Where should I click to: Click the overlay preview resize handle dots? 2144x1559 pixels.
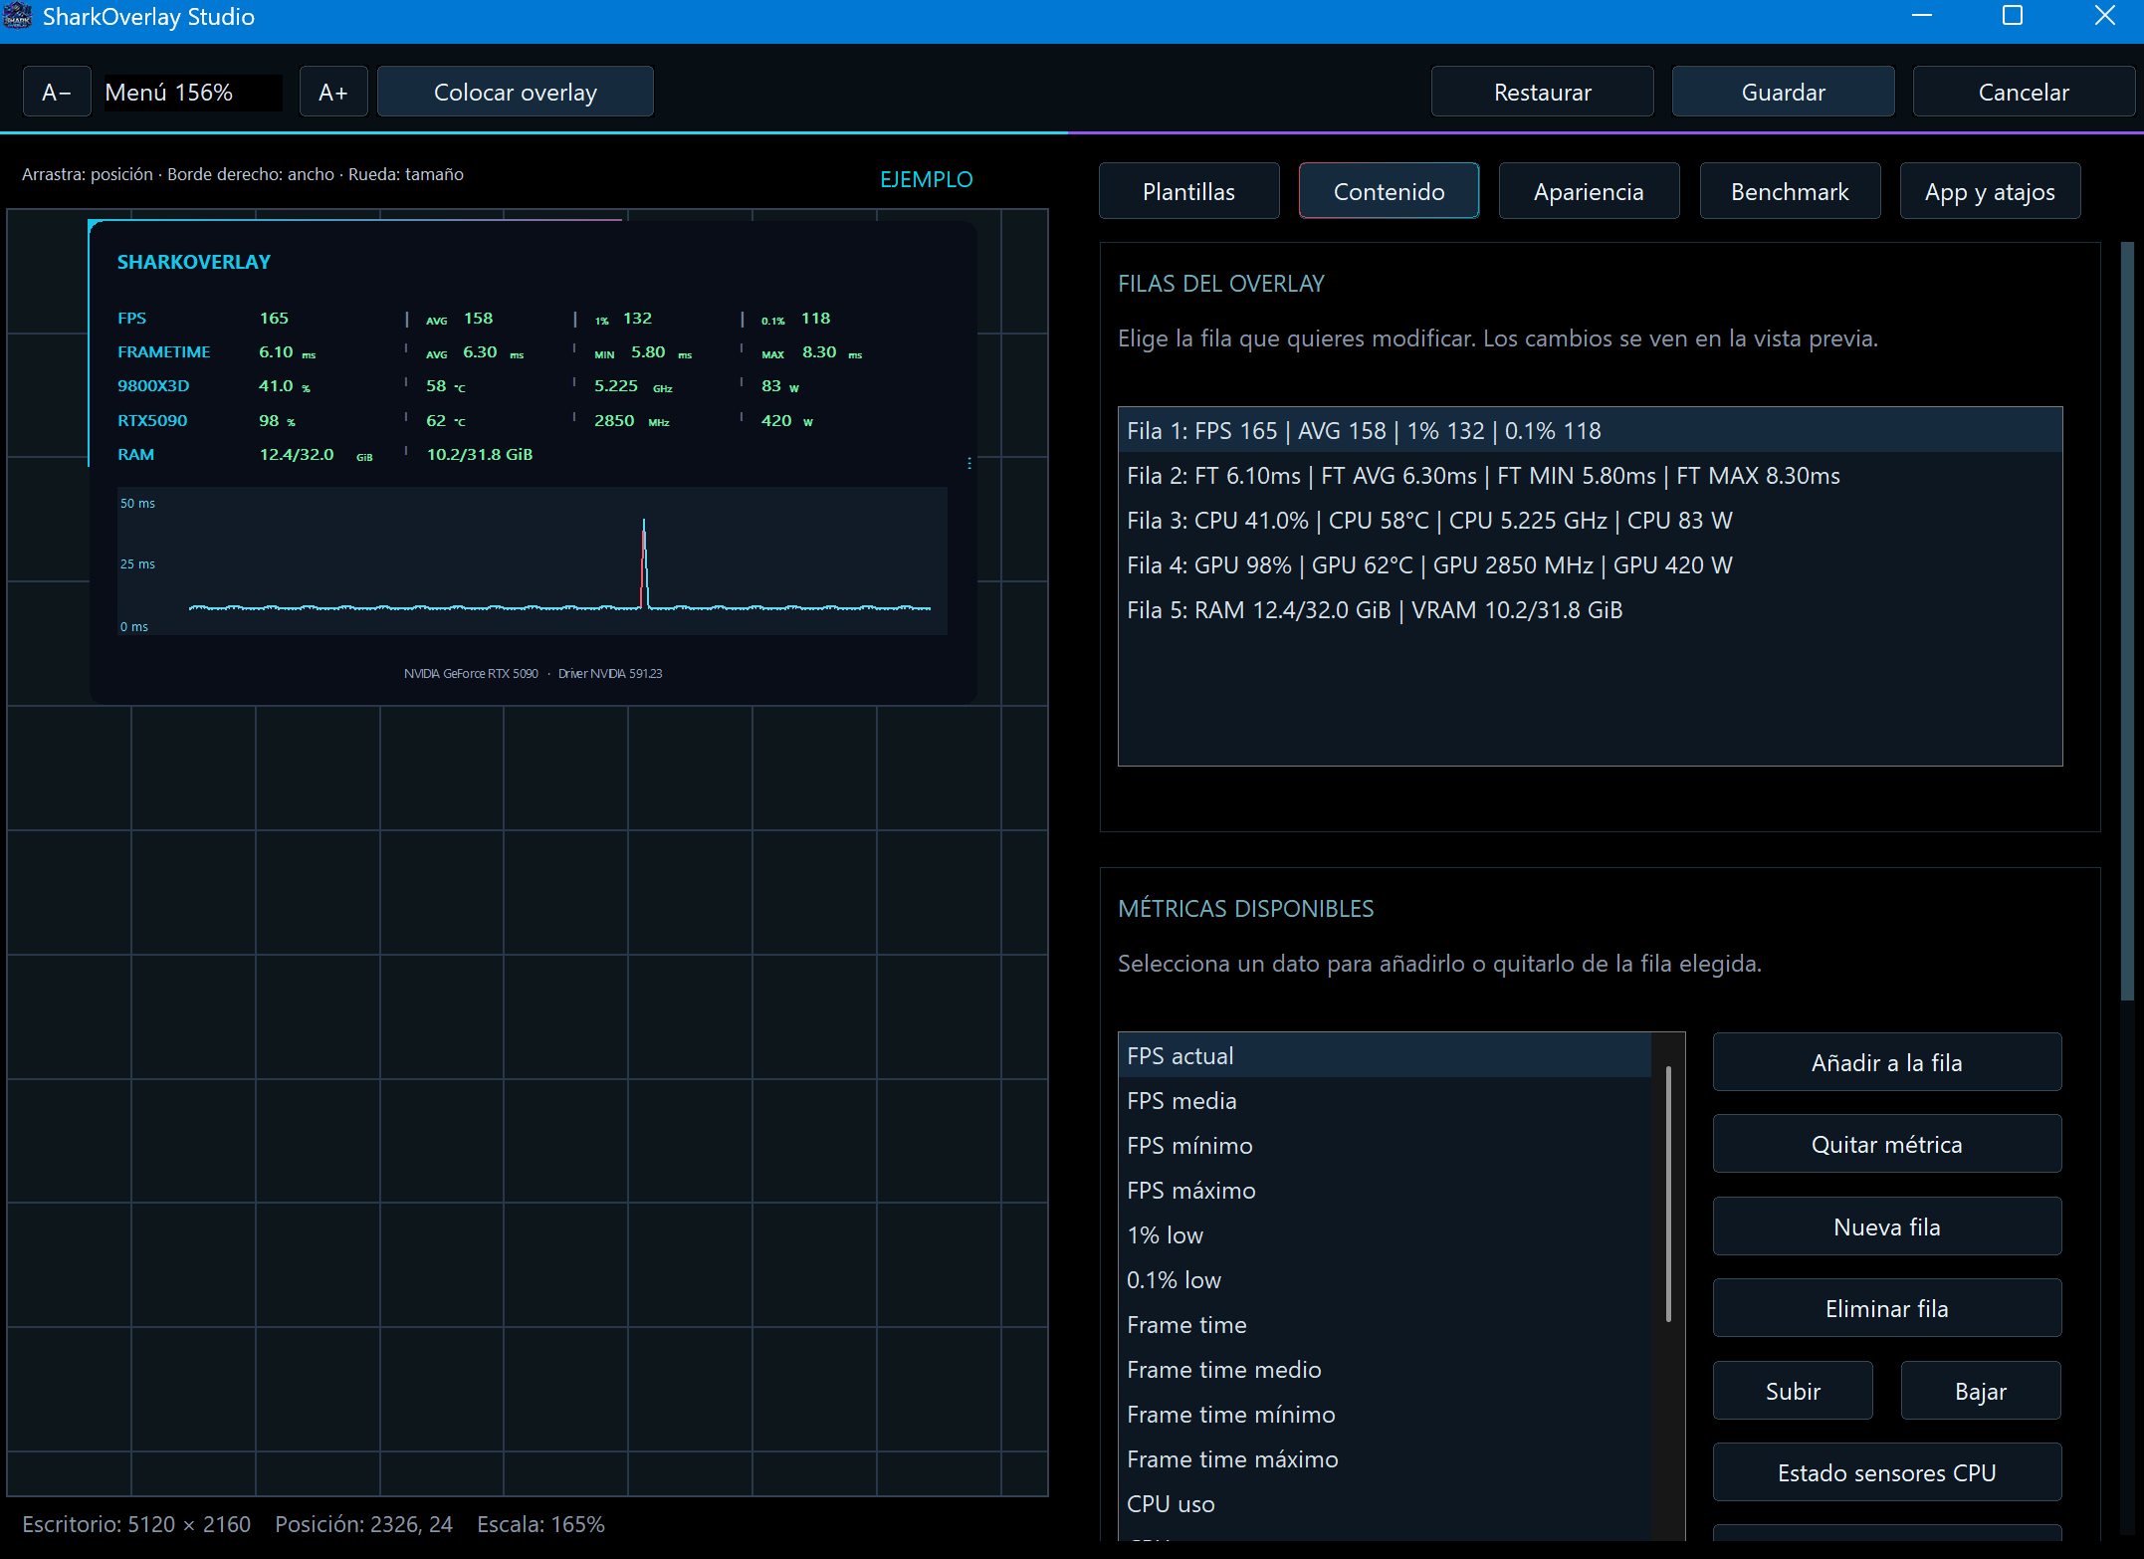pos(969,464)
